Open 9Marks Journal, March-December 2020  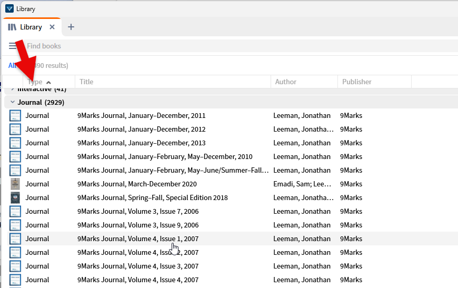coord(137,184)
